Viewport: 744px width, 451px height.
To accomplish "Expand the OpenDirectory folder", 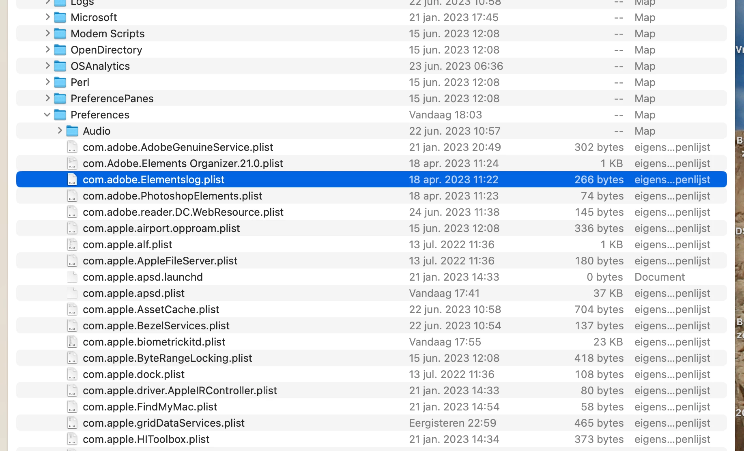I will pos(47,49).
